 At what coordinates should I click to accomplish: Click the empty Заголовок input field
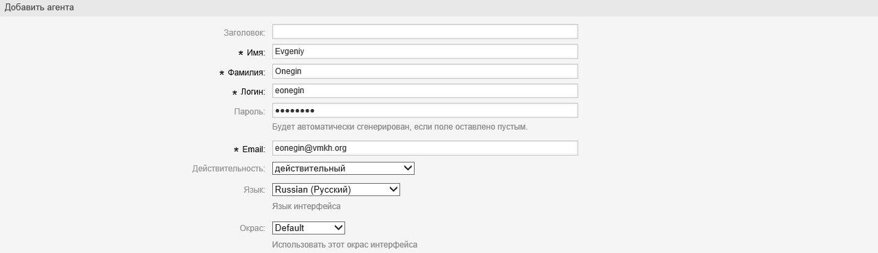click(x=425, y=32)
